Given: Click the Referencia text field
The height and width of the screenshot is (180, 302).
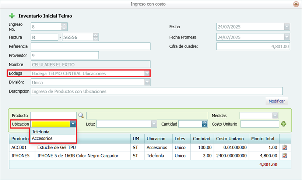Looking at the screenshot, I should pyautogui.click(x=91, y=46).
